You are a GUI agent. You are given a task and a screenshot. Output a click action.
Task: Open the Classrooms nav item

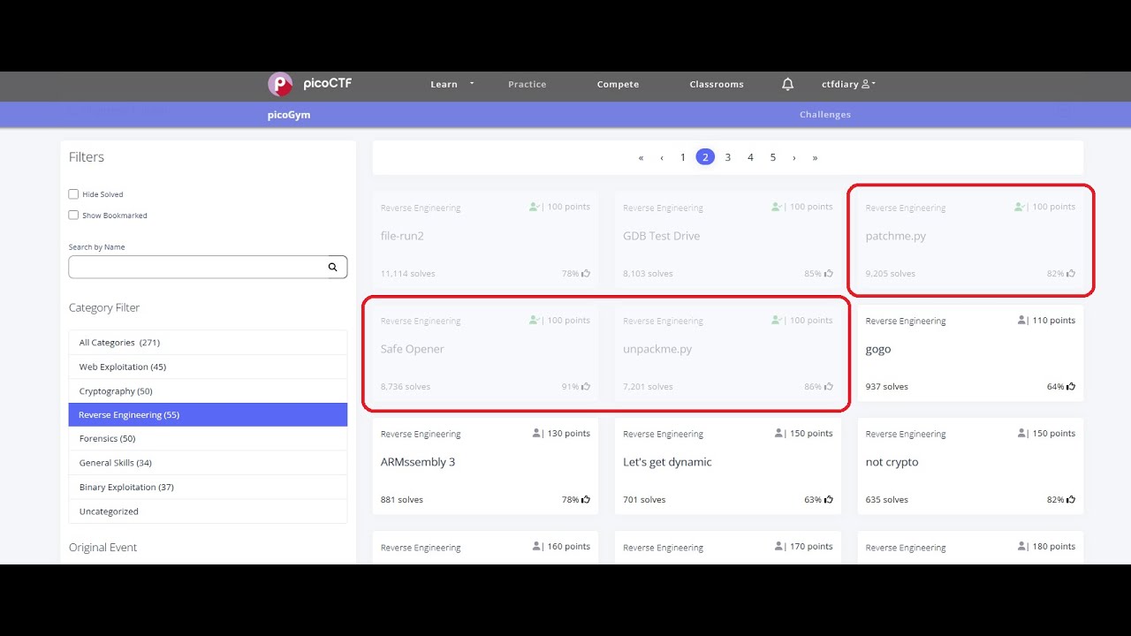click(717, 85)
